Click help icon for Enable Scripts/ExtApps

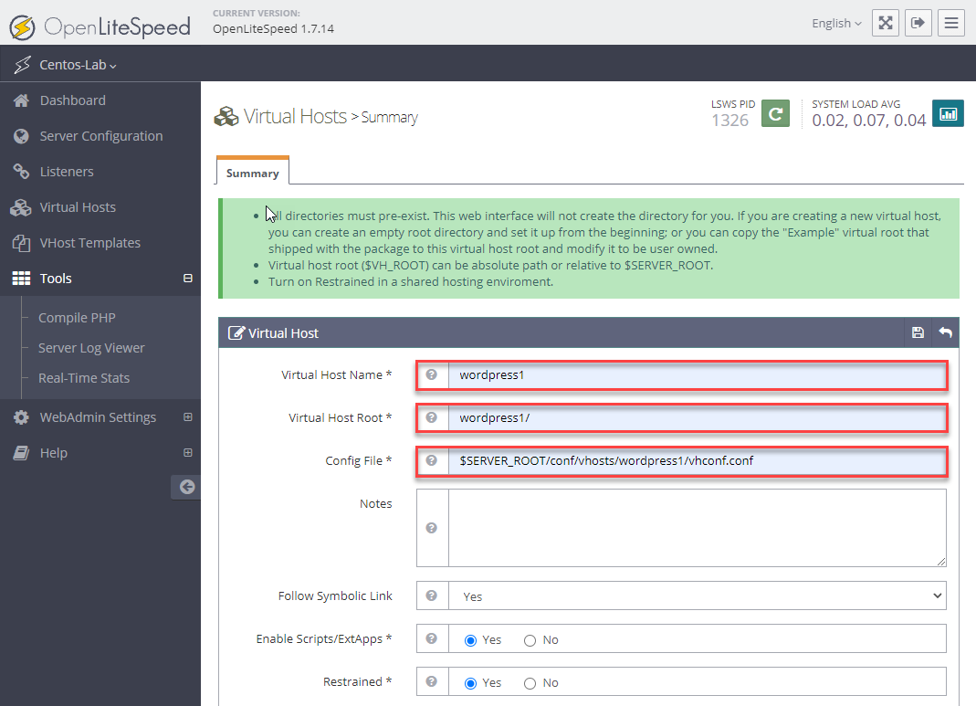(x=431, y=638)
